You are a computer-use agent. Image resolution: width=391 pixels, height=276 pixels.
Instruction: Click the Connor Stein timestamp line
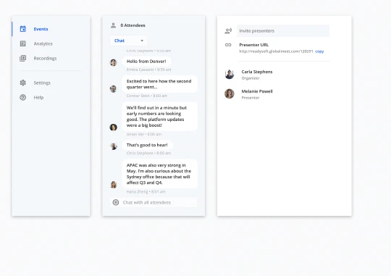click(x=147, y=96)
